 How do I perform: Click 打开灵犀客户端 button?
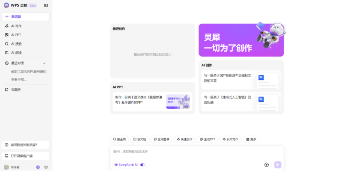pyautogui.click(x=25, y=156)
